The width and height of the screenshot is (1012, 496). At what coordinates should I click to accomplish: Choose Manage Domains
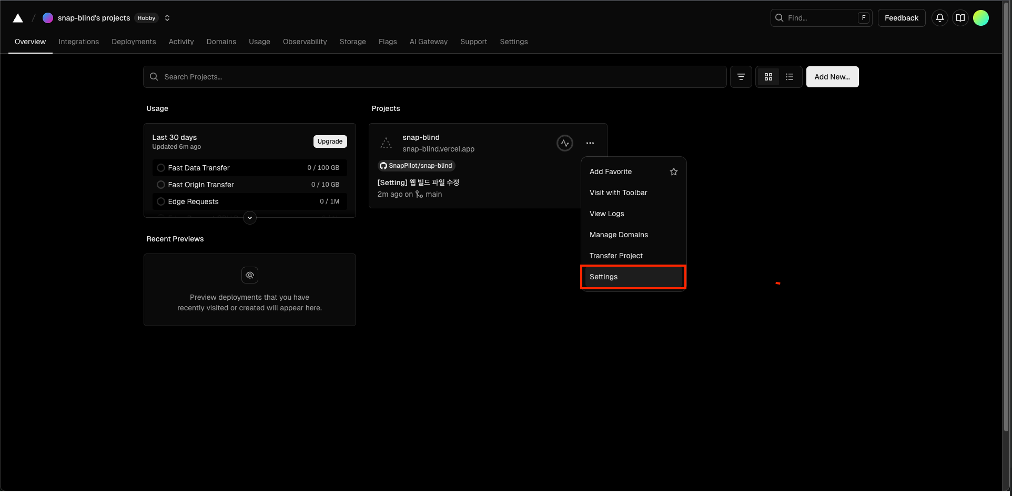coord(633,235)
